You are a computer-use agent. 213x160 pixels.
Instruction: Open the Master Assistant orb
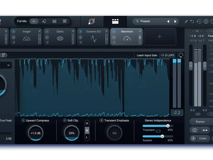[x=92, y=21]
